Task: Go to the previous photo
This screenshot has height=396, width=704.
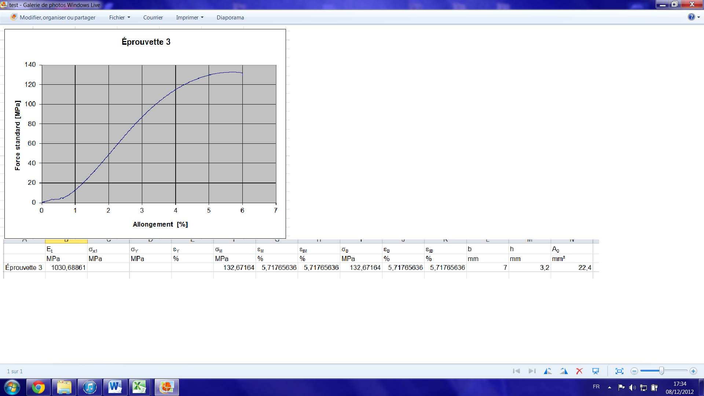Action: [x=516, y=371]
